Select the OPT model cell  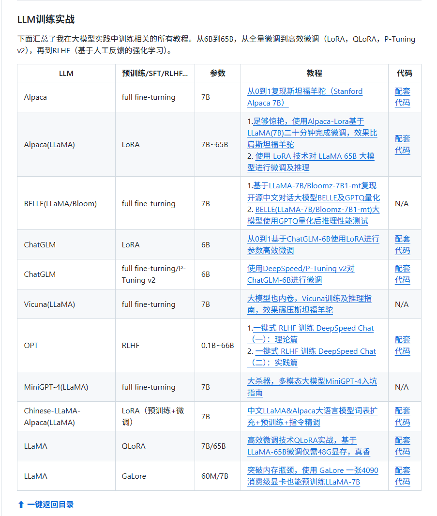(66, 345)
